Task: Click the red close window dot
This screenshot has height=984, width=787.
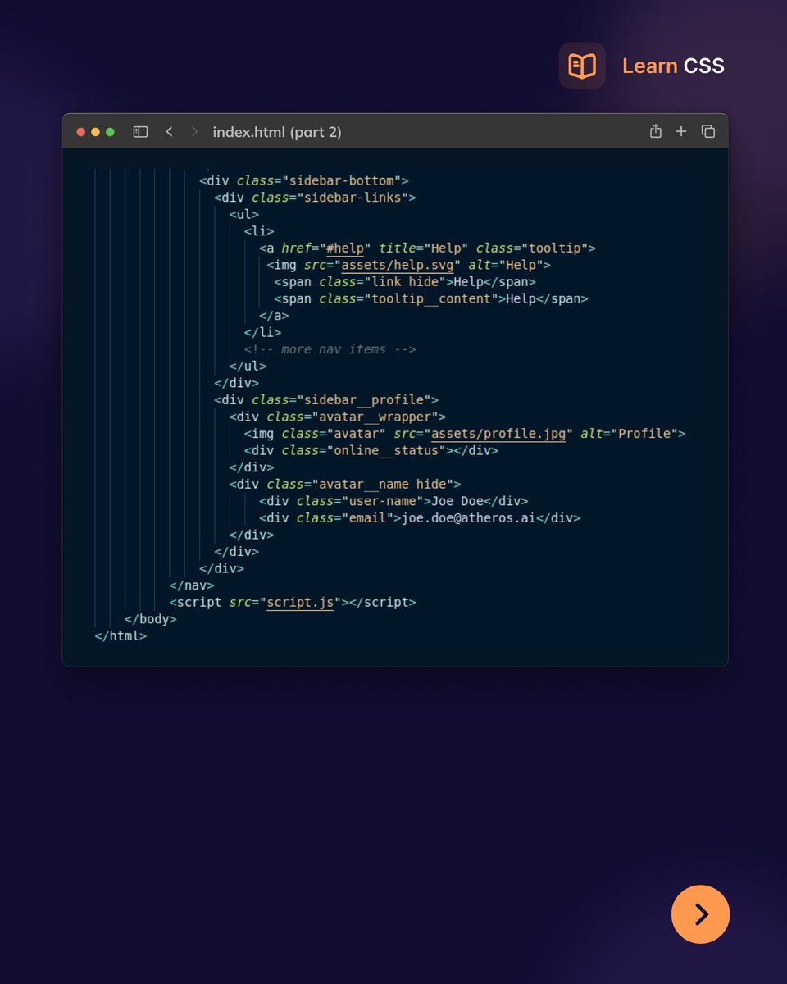Action: coord(80,132)
